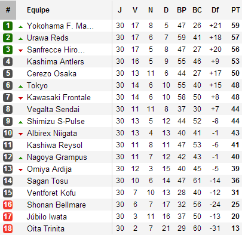Click the green rank 1 badge

click(x=8, y=26)
